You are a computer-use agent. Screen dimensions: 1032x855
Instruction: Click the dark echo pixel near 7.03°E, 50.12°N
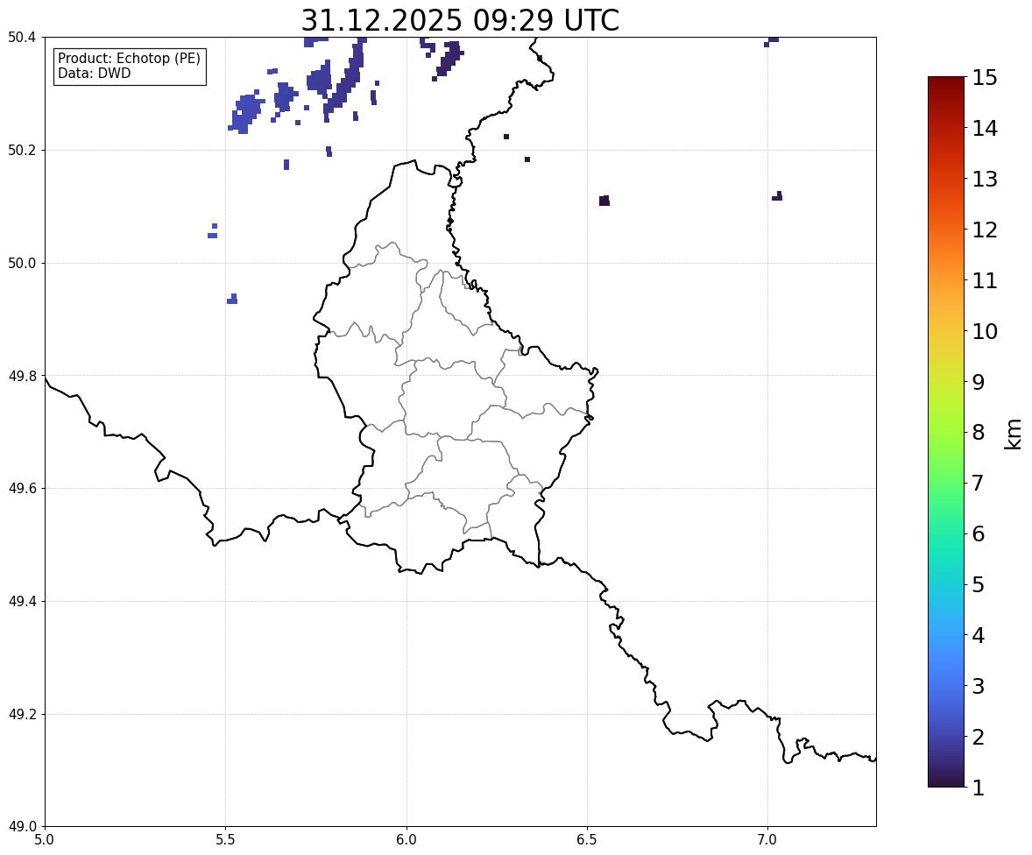coord(777,196)
